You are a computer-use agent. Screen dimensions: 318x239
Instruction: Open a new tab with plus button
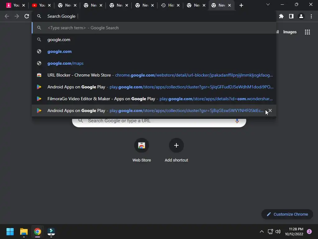pyautogui.click(x=241, y=5)
